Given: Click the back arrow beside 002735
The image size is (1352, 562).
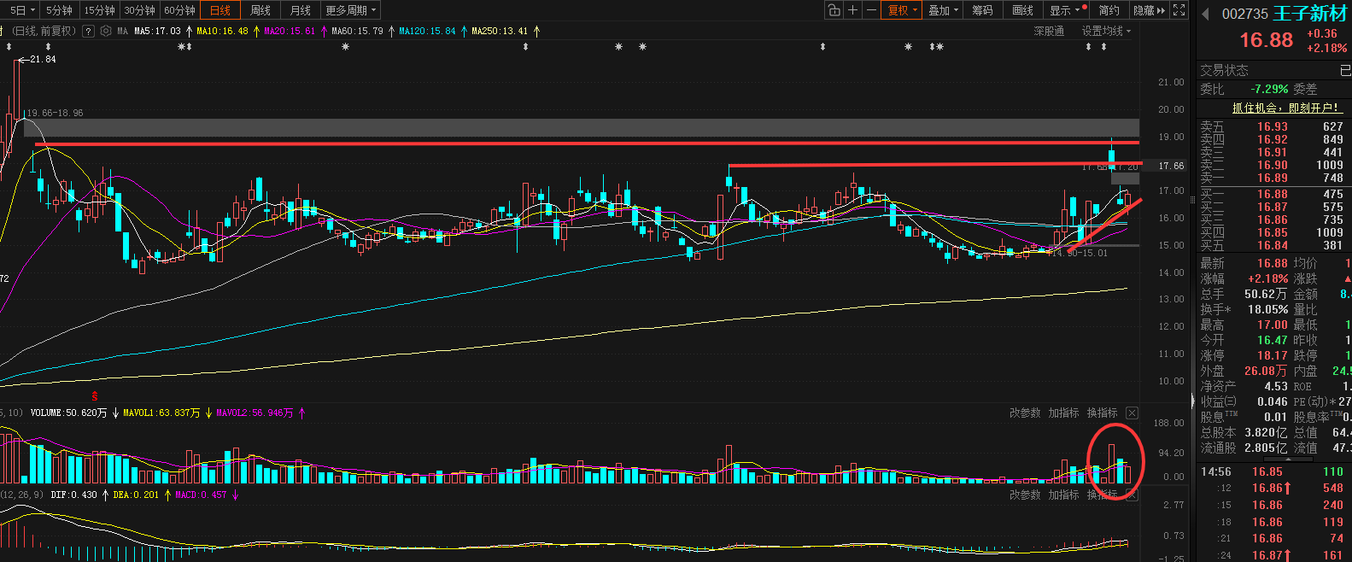Looking at the screenshot, I should point(1205,14).
